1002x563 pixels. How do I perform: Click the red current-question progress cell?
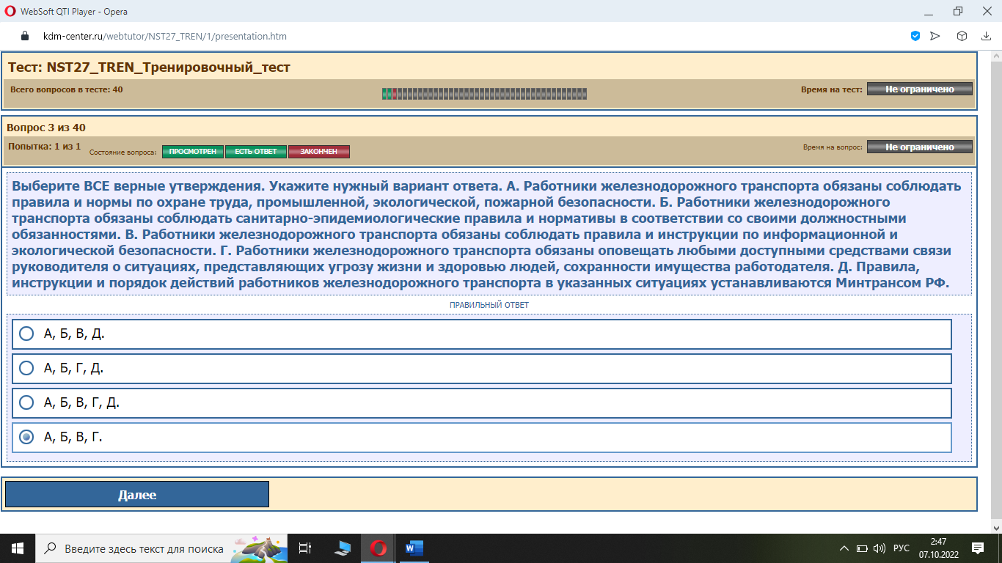click(x=395, y=93)
